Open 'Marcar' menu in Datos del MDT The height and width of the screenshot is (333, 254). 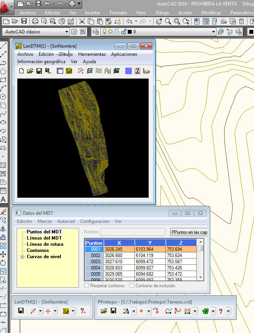tap(45, 221)
